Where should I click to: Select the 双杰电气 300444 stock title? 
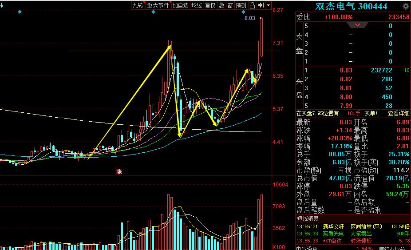(x=351, y=6)
